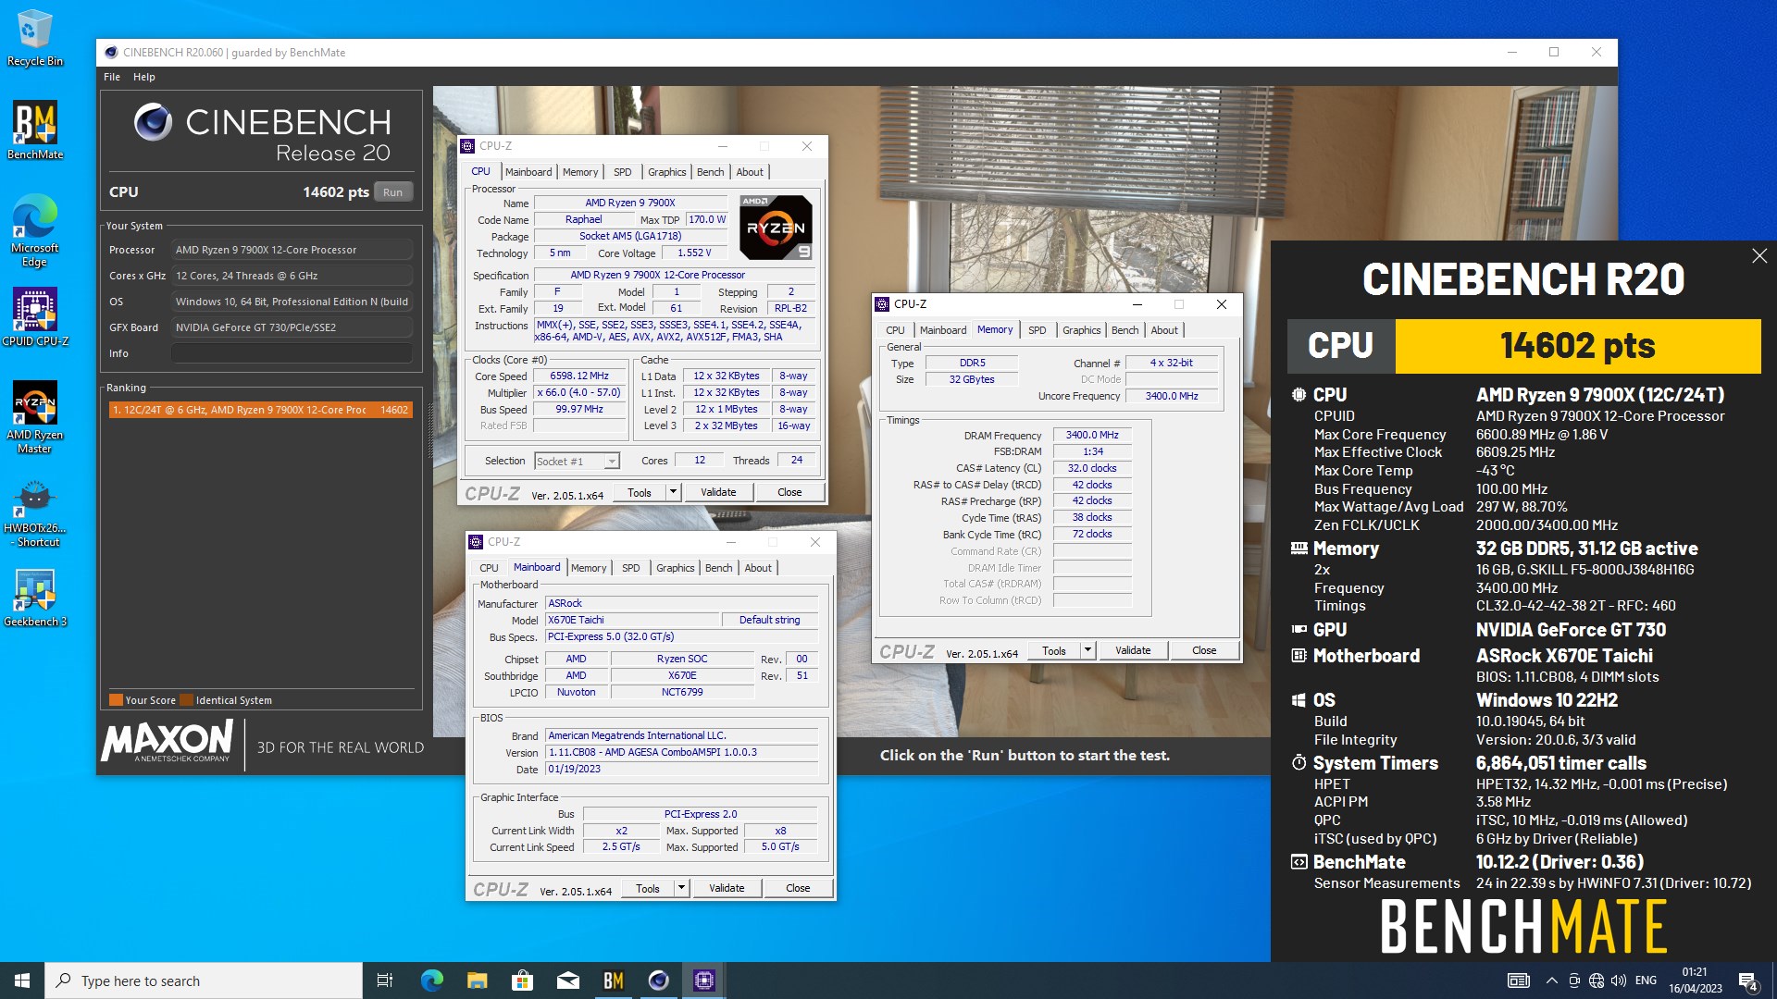Open Microsoft Store taskbar icon
Screen dimensions: 1777x999
pyautogui.click(x=522, y=980)
